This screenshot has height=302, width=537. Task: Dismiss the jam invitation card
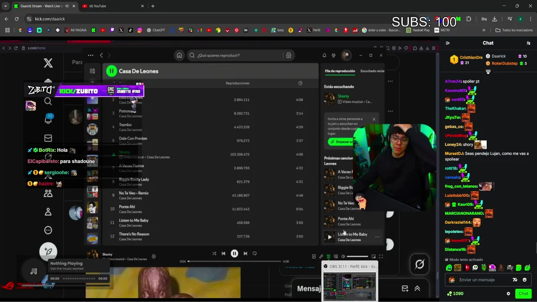(x=374, y=119)
